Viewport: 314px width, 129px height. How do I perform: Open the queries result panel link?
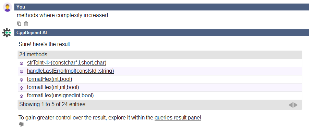click(x=178, y=118)
